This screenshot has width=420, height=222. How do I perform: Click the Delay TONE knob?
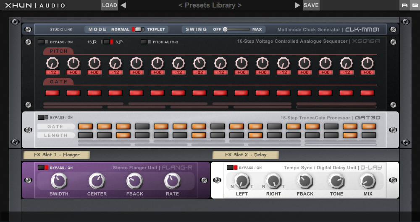point(336,181)
